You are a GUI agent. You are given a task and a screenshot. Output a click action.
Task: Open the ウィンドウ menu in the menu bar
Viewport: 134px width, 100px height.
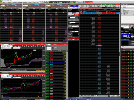pyautogui.click(x=30, y=2)
